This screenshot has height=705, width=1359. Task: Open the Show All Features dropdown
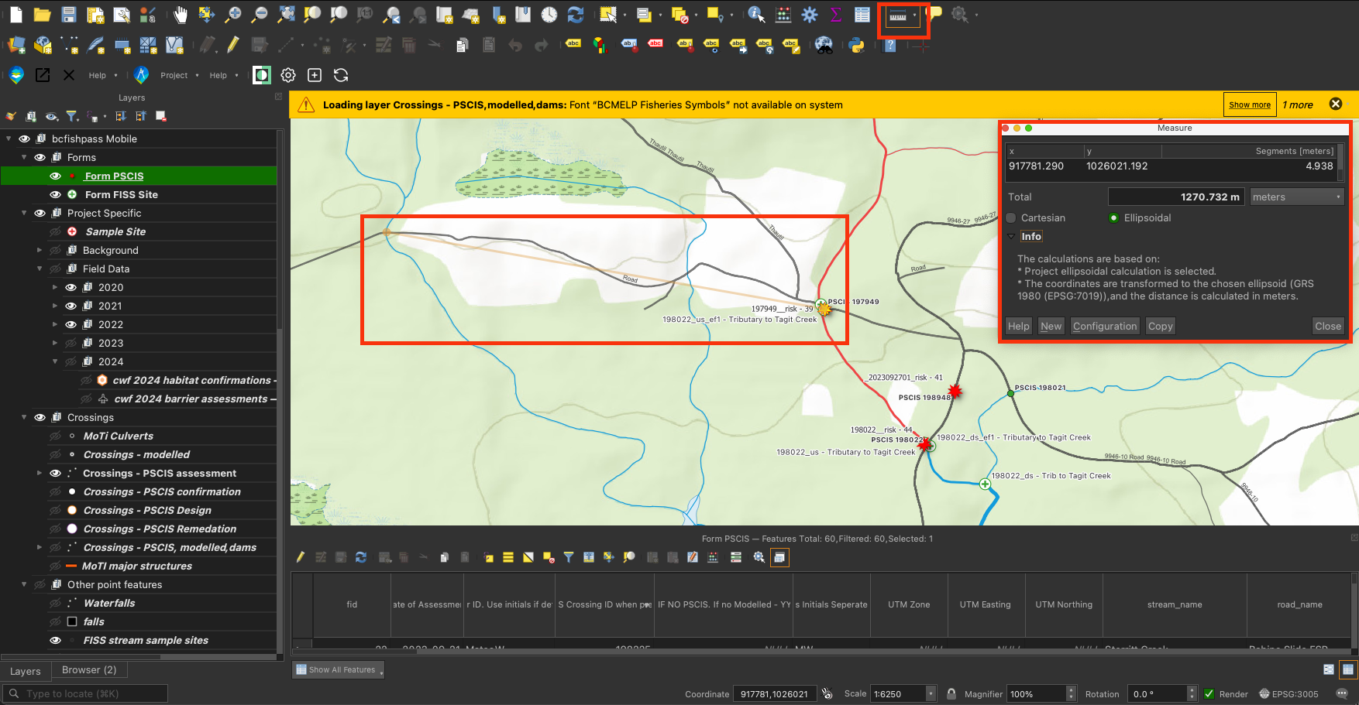point(339,670)
